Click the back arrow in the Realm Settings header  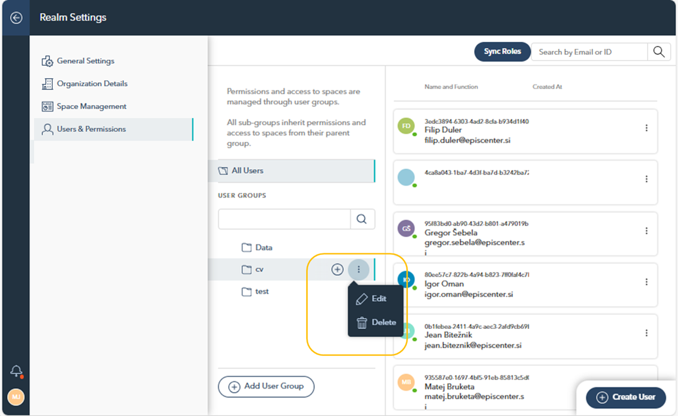(16, 17)
